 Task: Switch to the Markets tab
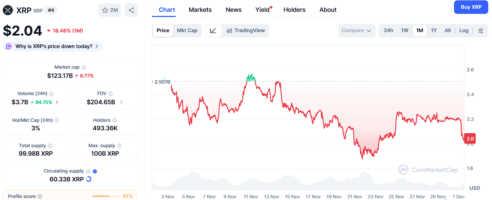(x=200, y=9)
